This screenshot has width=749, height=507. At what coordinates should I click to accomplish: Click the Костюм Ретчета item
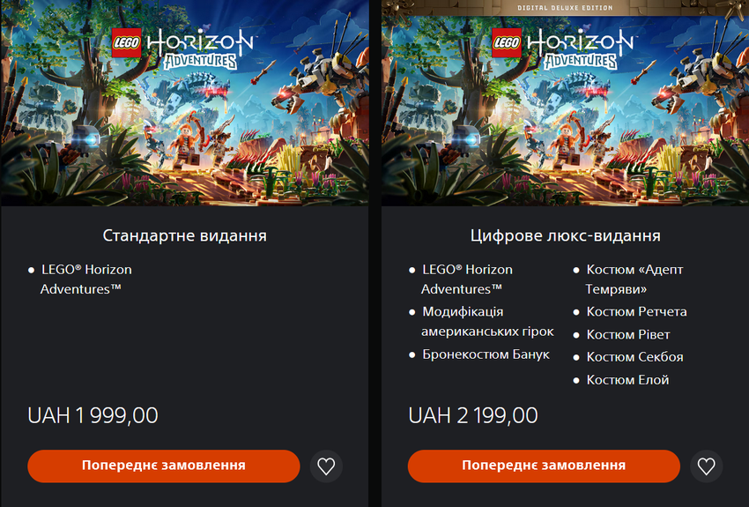(x=630, y=311)
